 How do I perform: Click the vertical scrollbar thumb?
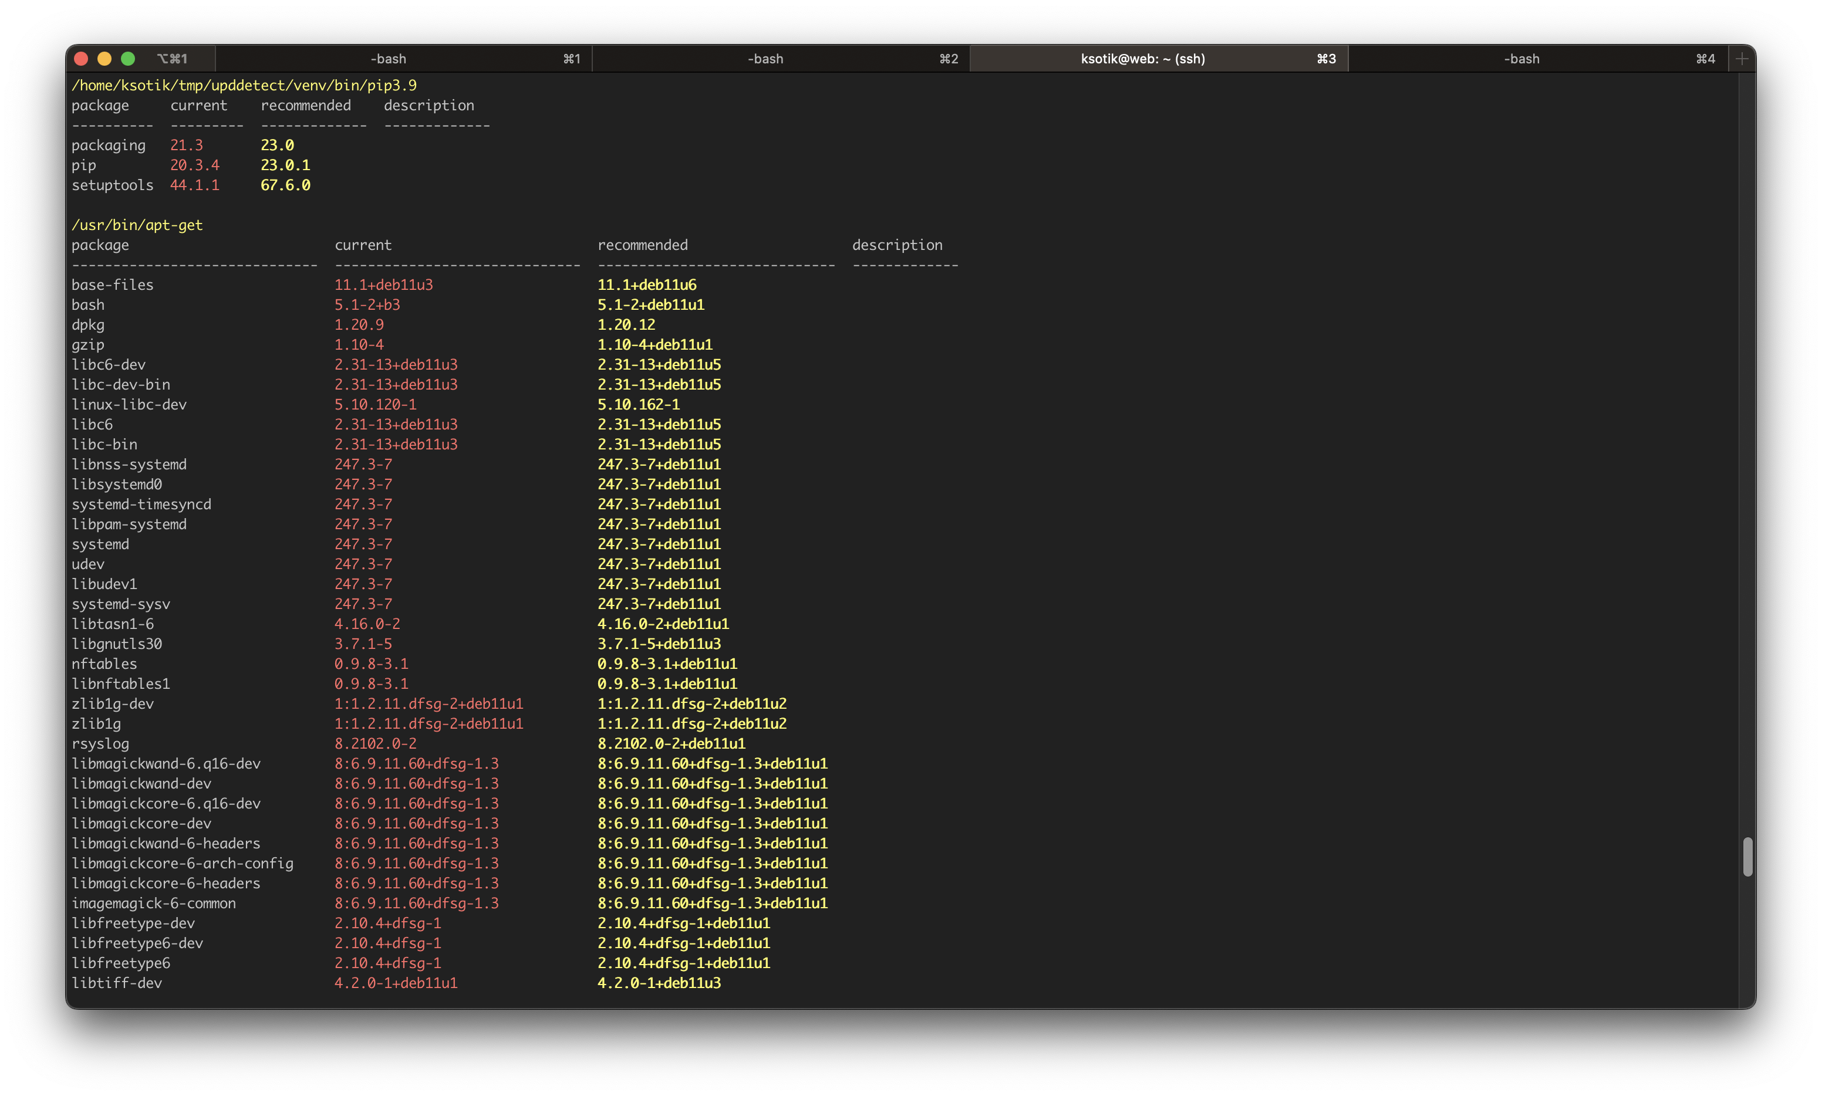[x=1747, y=857]
